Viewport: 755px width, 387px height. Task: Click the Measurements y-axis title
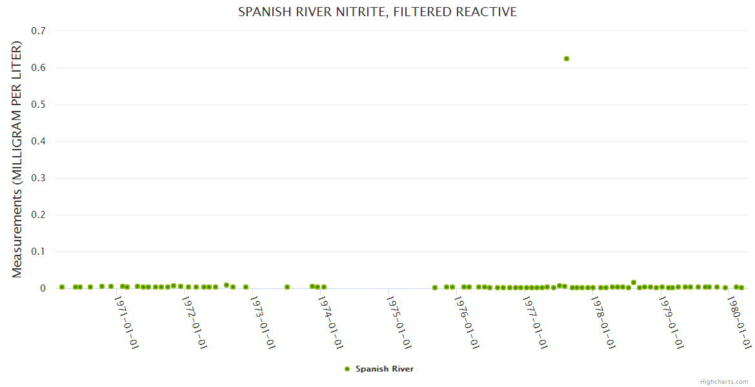click(x=17, y=159)
